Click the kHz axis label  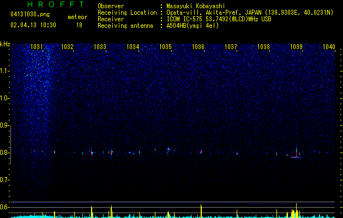(5, 44)
